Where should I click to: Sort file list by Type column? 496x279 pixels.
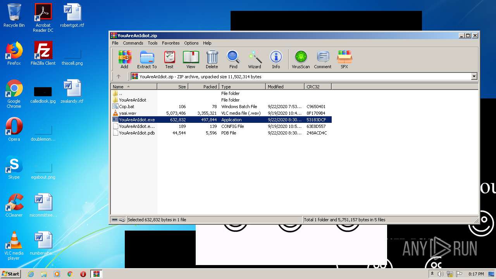click(x=242, y=87)
